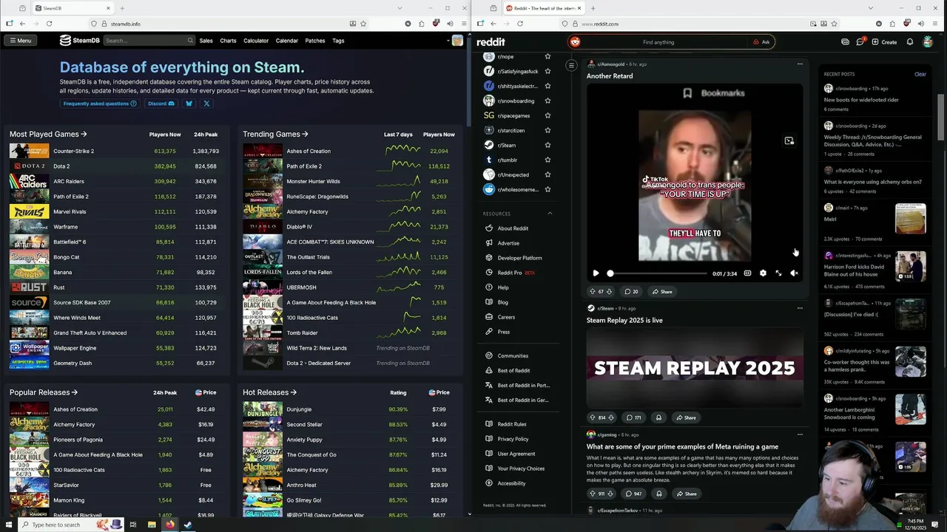Toggle favorite star for r/Satisfyingasfuck
Screen dimensions: 947x532
click(547, 71)
